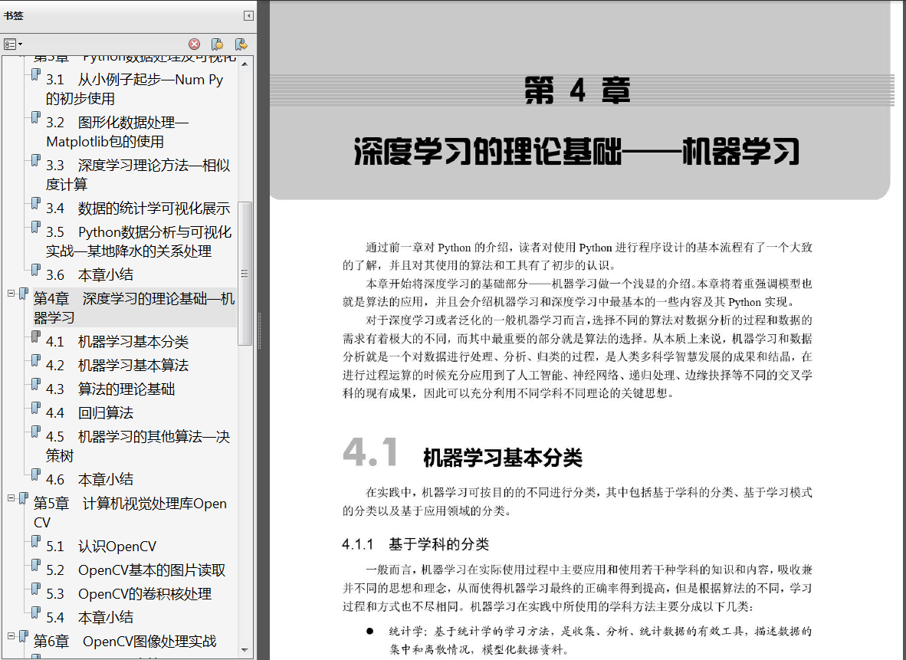Click bookmark icon beside 4.1 机器学习基本分类
Viewport: 906px width, 660px height.
click(x=36, y=337)
